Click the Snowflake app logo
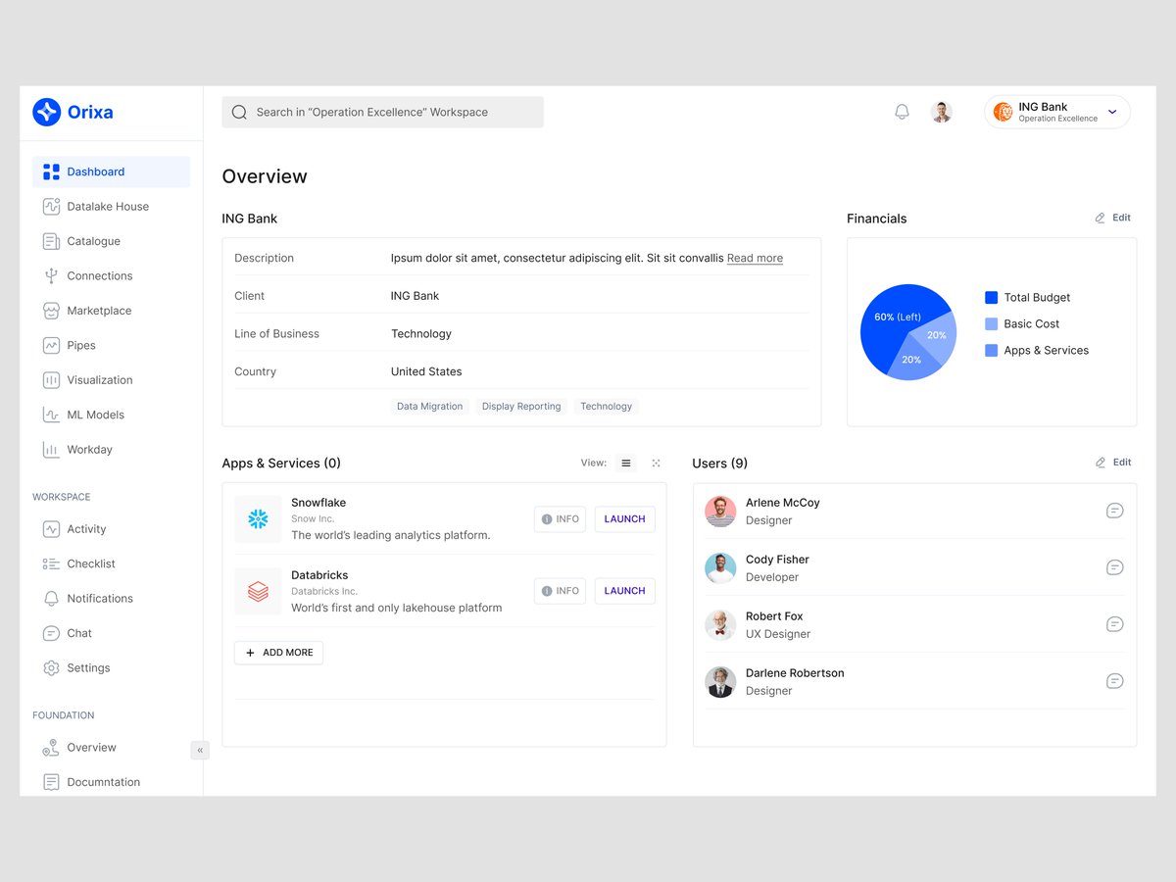Image resolution: width=1176 pixels, height=882 pixels. (x=258, y=519)
